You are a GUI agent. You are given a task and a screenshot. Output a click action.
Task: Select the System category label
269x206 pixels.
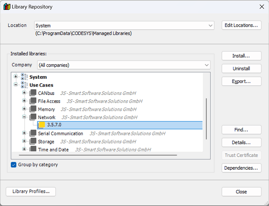(x=38, y=77)
